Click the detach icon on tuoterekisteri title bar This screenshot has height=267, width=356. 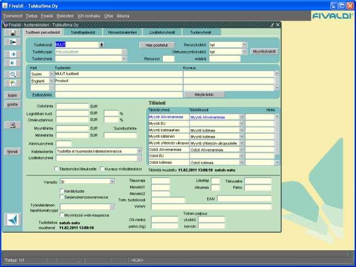(272, 25)
